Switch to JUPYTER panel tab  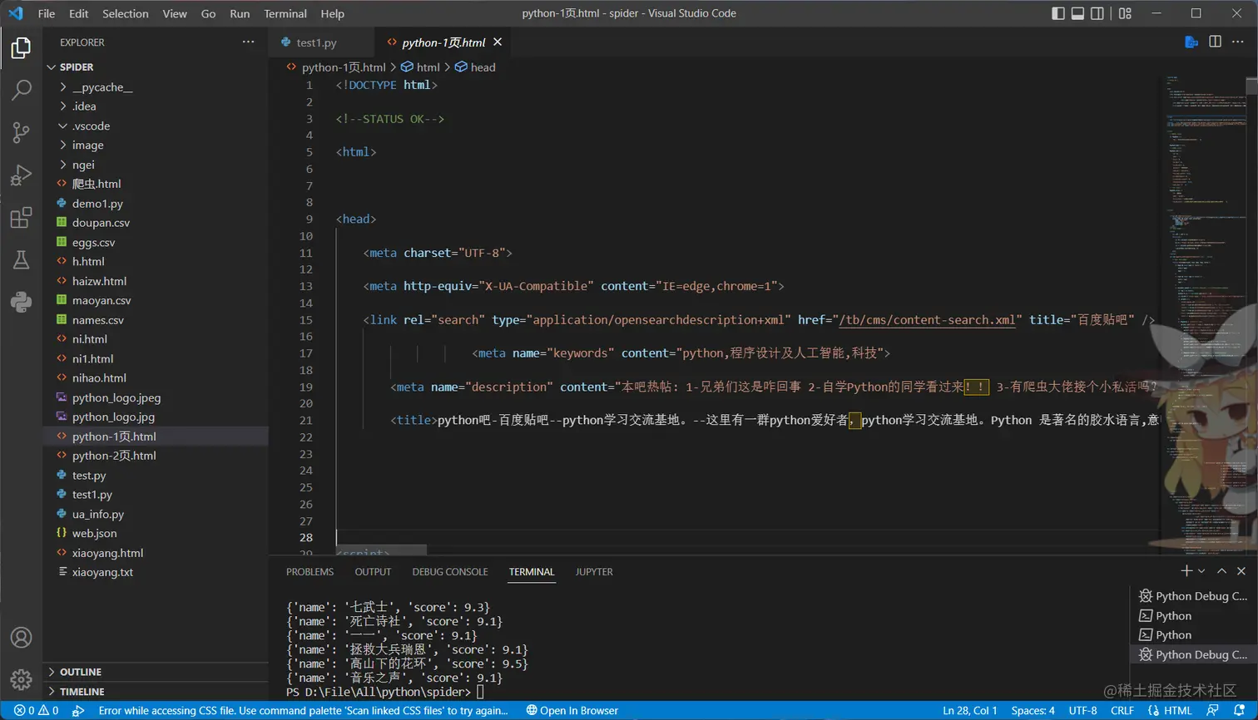click(594, 572)
